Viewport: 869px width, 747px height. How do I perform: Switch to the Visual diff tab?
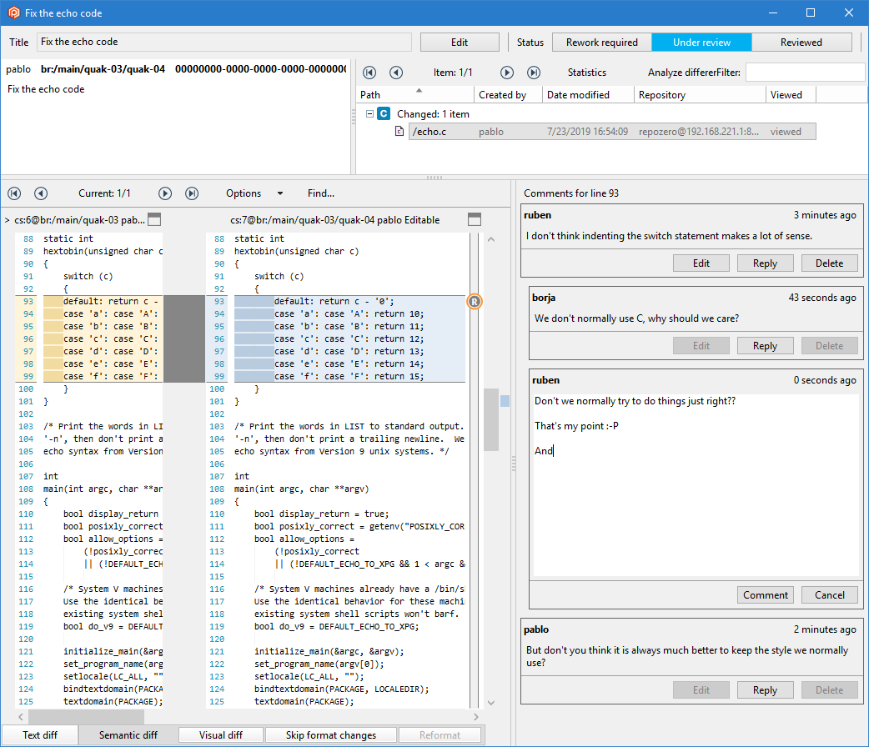point(220,735)
